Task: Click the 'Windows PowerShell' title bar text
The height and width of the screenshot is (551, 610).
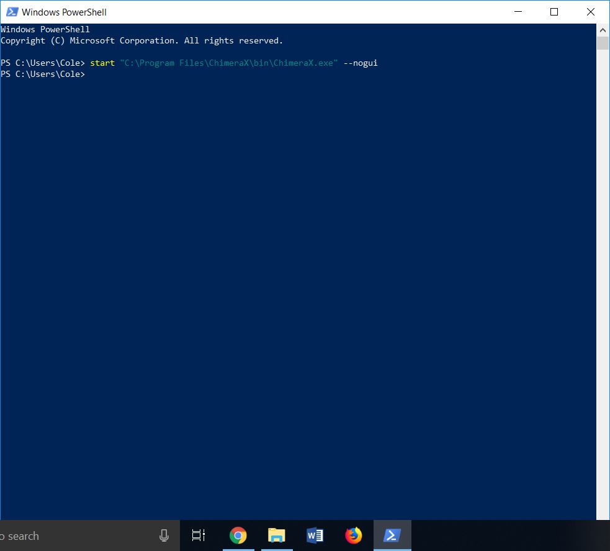Action: (x=64, y=12)
